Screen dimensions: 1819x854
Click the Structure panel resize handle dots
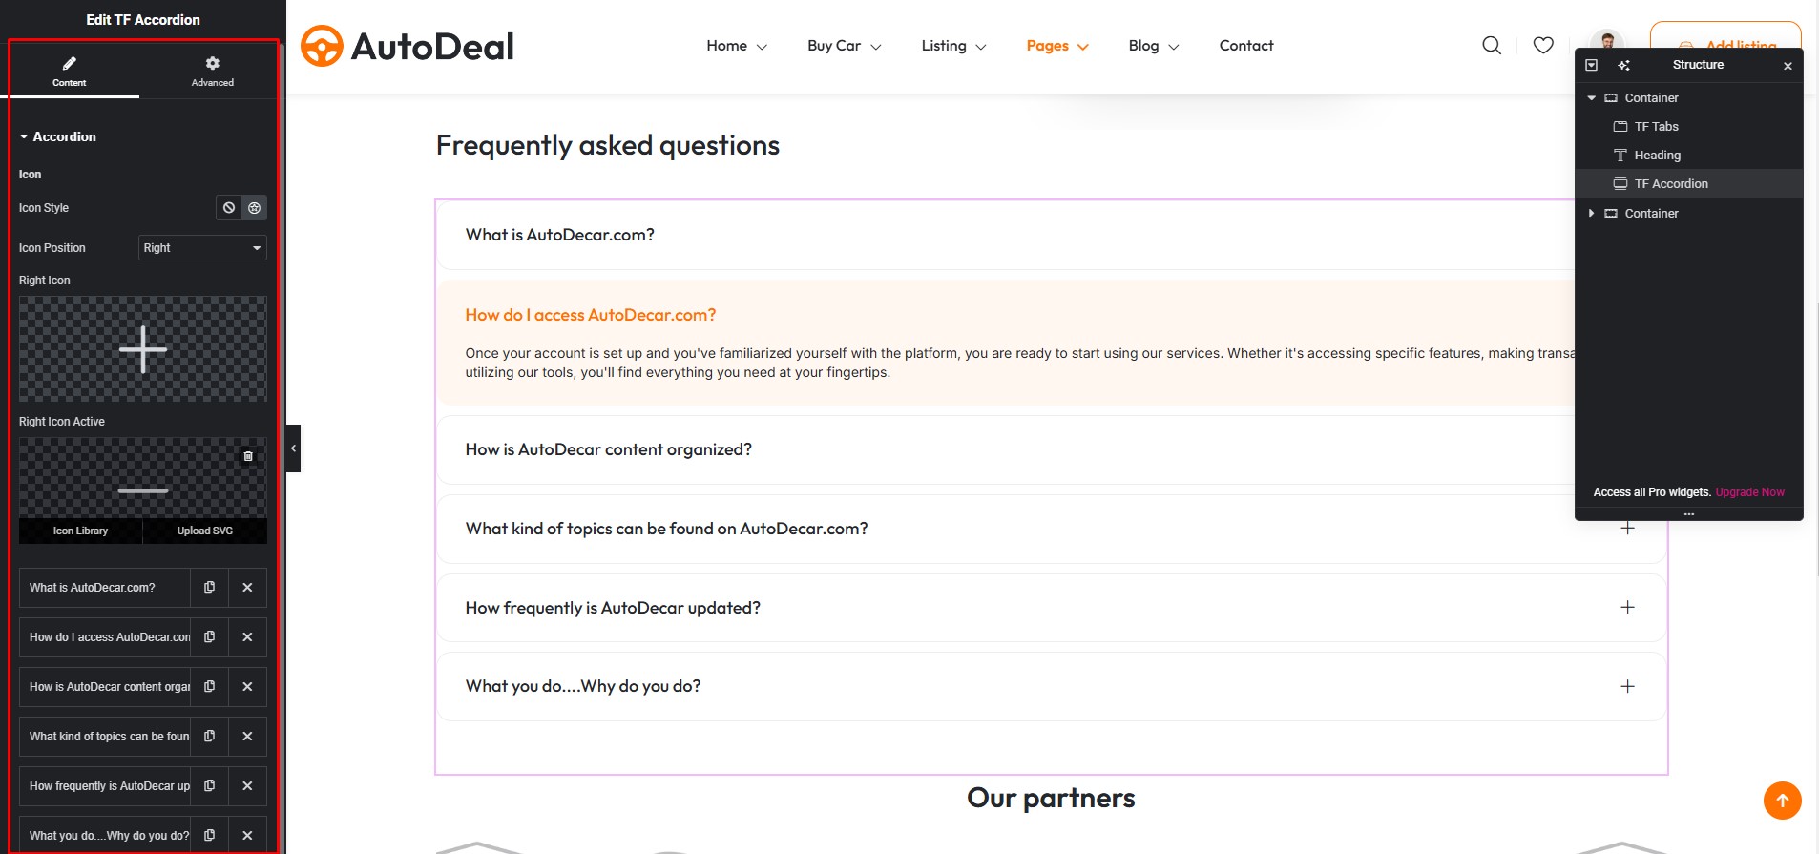point(1688,514)
